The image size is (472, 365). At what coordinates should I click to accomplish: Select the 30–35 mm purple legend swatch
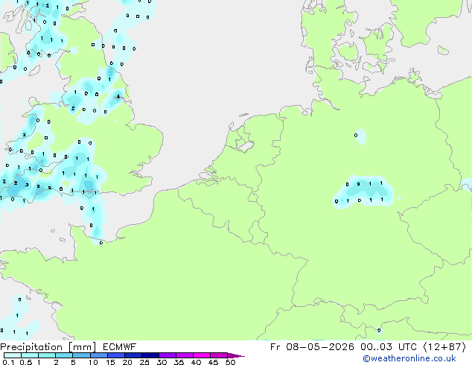167,355
